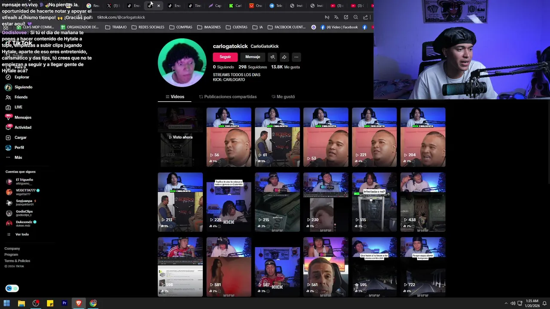The height and width of the screenshot is (309, 550).
Task: Open Siguiendo feed in sidebar
Action: [19, 87]
